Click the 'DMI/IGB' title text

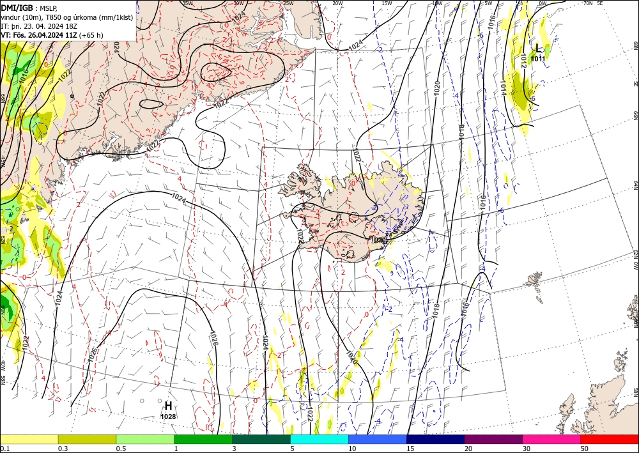[x=17, y=7]
